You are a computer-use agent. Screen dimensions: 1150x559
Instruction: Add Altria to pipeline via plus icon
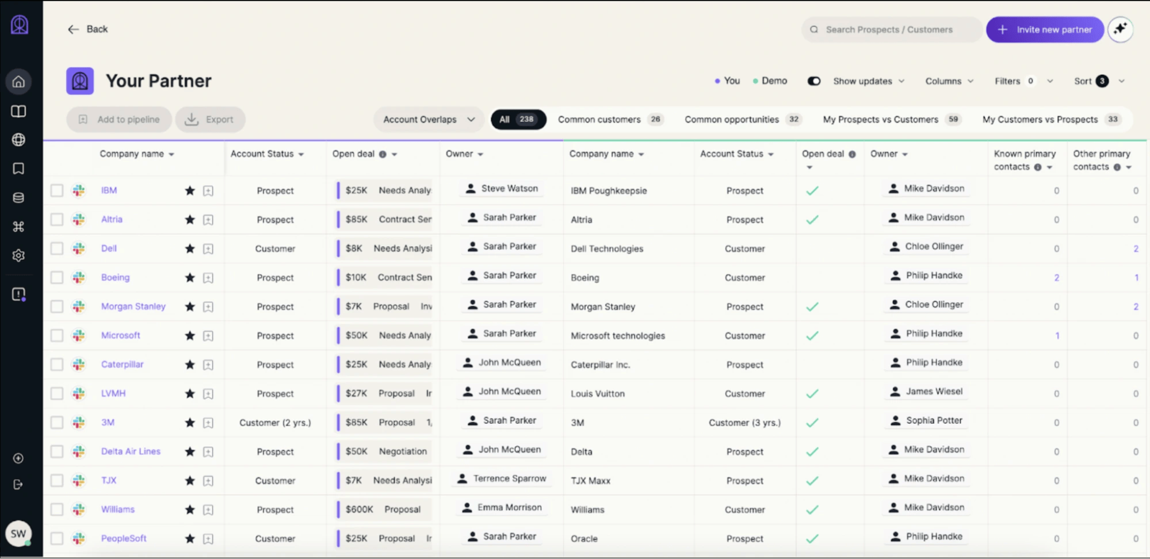pos(208,220)
